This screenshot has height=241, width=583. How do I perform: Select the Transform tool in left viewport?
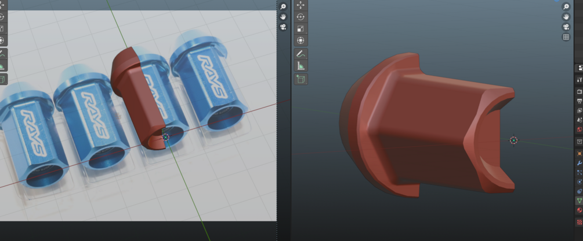[x=2, y=40]
